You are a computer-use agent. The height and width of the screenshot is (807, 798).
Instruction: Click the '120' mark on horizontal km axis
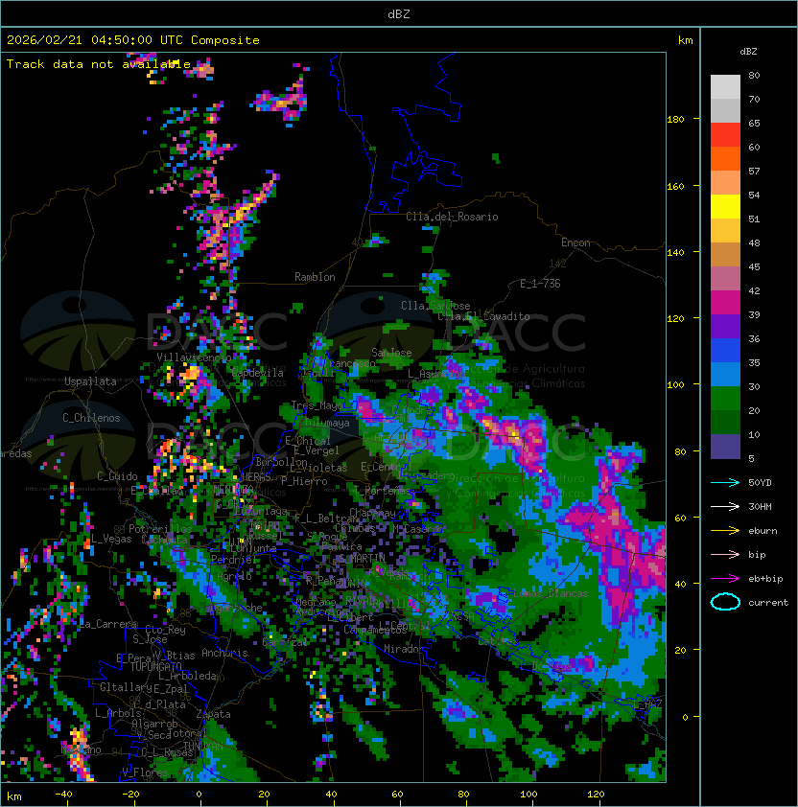point(596,795)
